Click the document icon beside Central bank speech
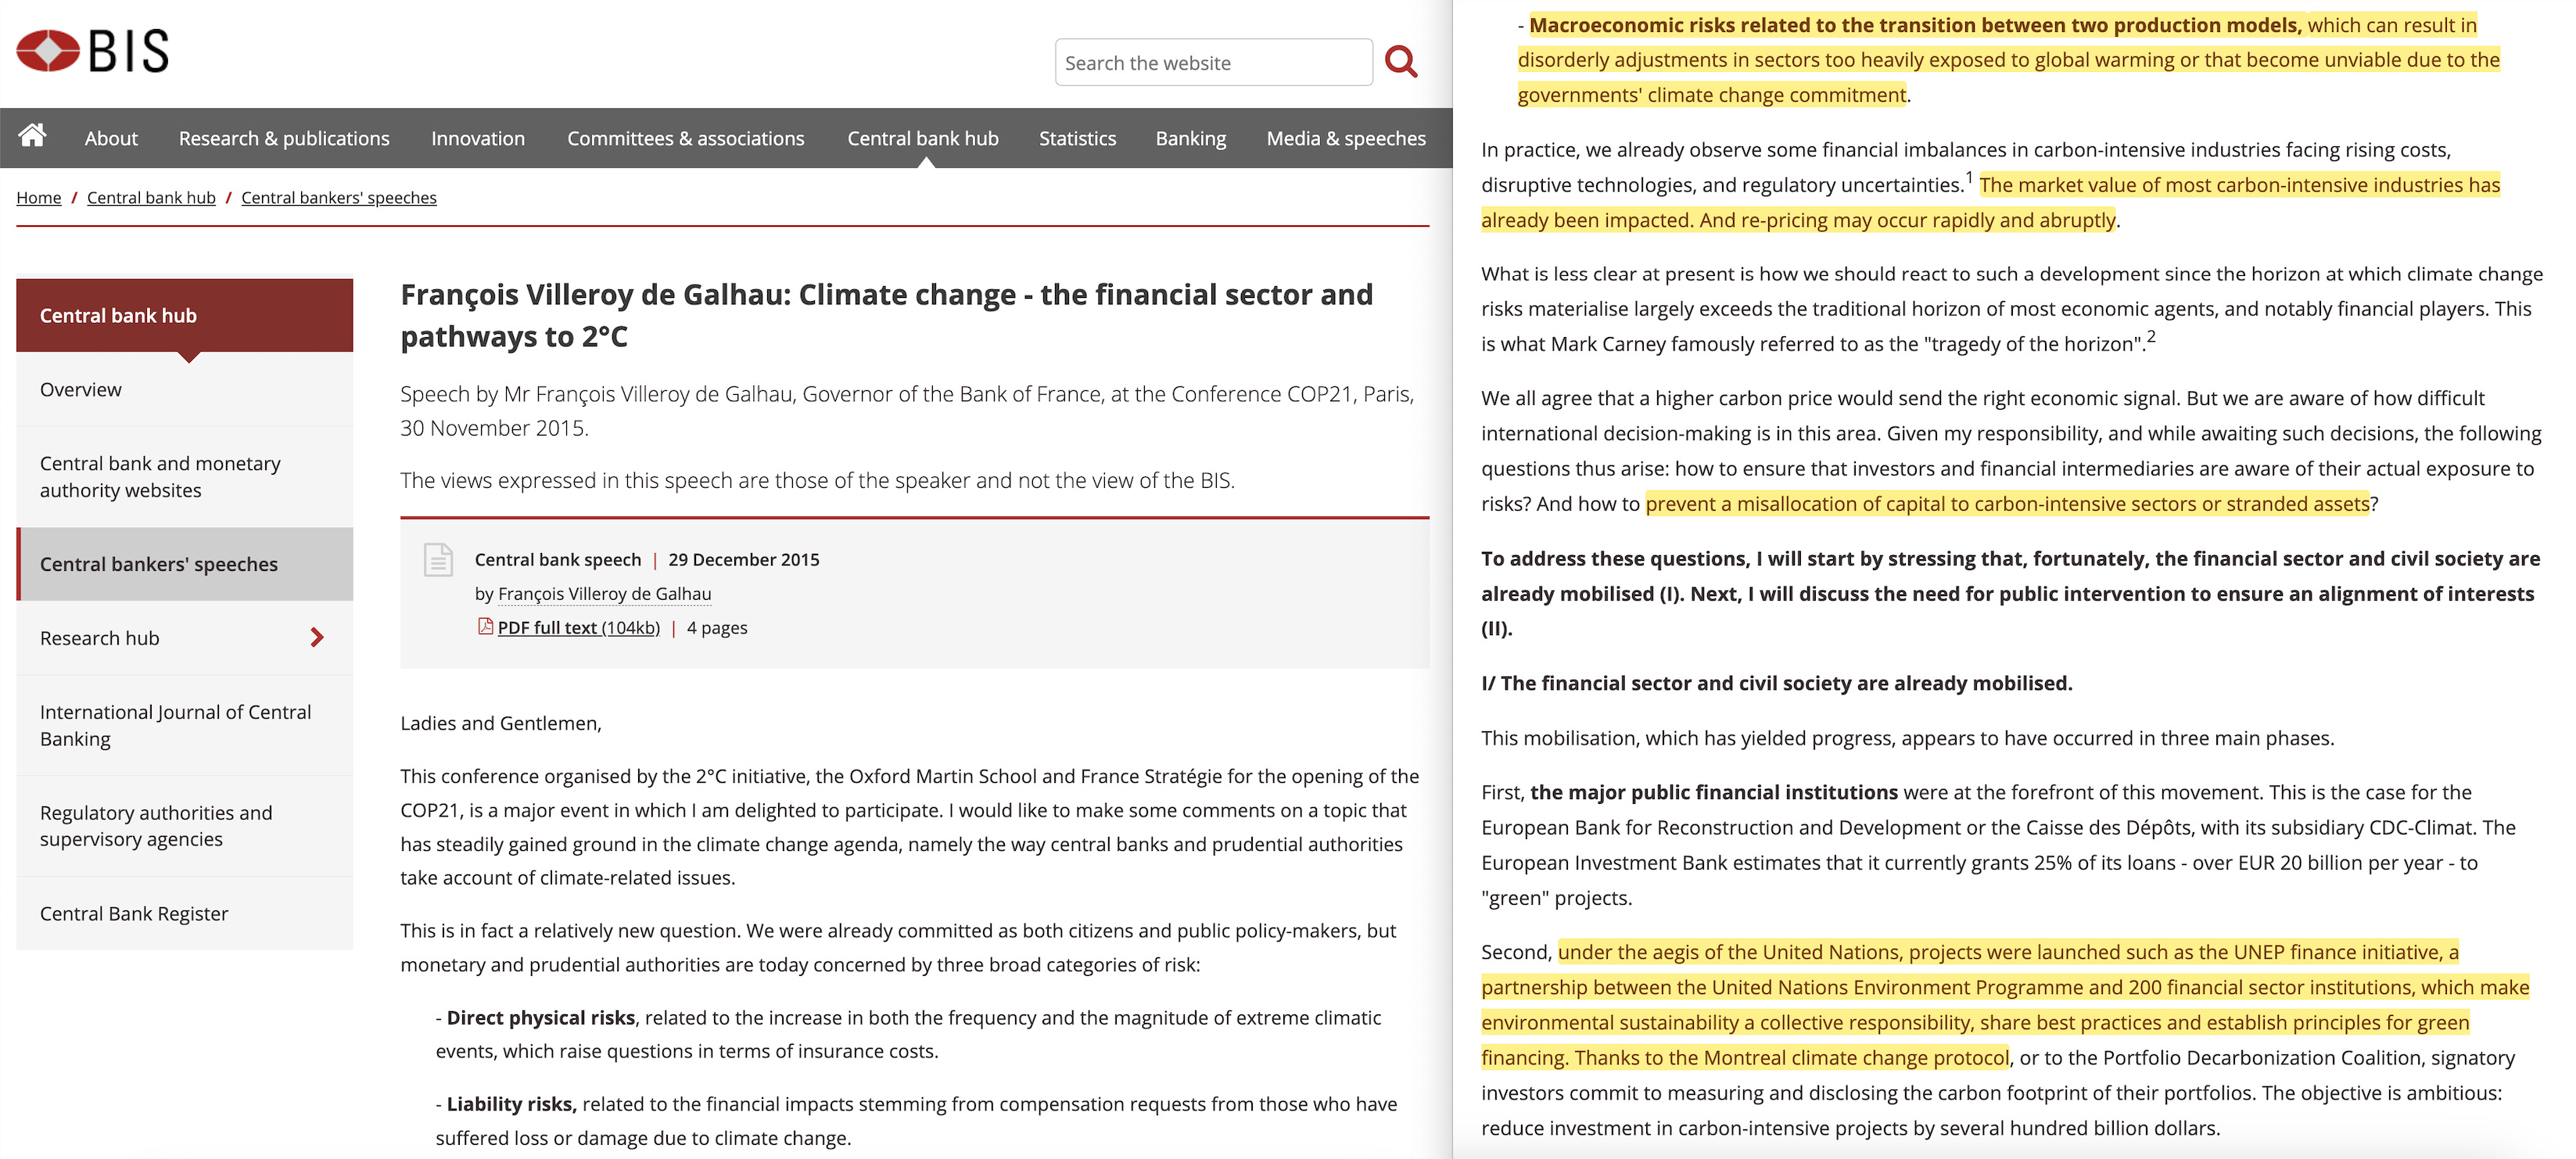 tap(438, 560)
